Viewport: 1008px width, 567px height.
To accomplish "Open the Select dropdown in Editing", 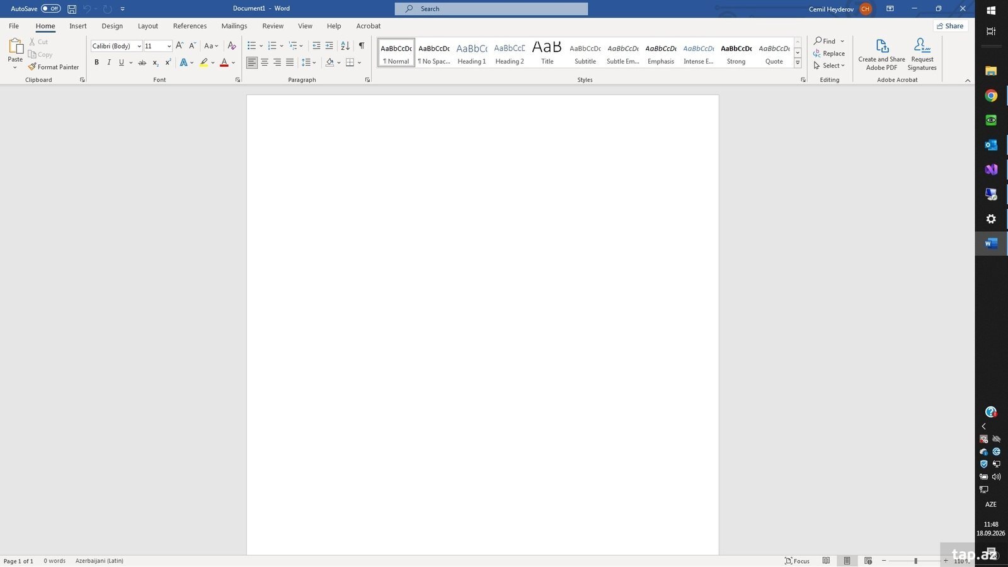I will pyautogui.click(x=829, y=66).
